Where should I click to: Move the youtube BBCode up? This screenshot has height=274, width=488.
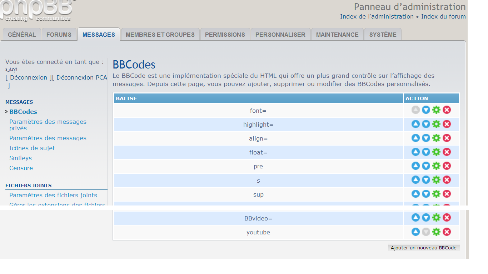[x=415, y=232]
